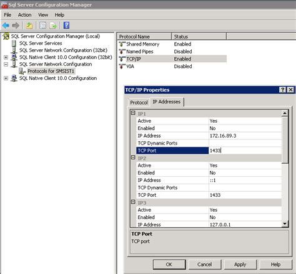Click the Help button in the dialog
Viewport: 296px width, 274px height.
(x=275, y=265)
